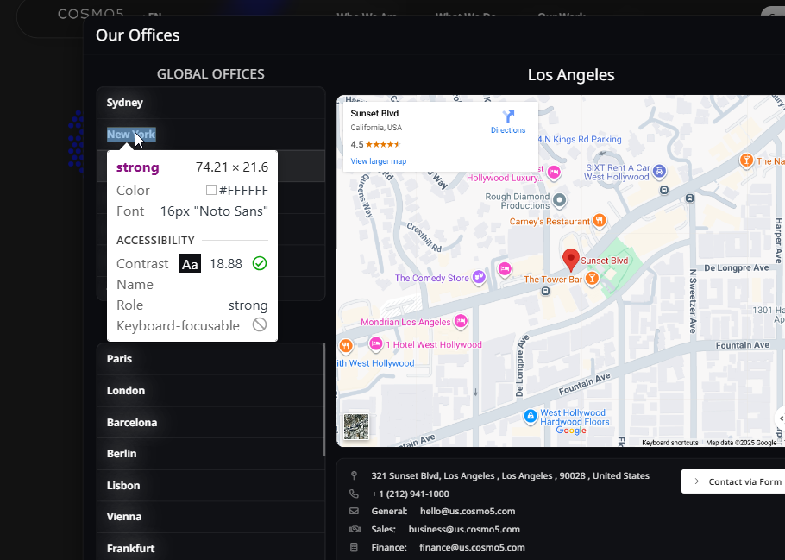Switch map to satellite view thumbnail
Image resolution: width=785 pixels, height=560 pixels.
(x=356, y=426)
